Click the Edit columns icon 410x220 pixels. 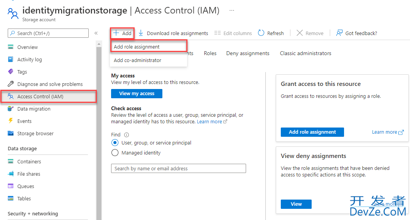click(217, 33)
